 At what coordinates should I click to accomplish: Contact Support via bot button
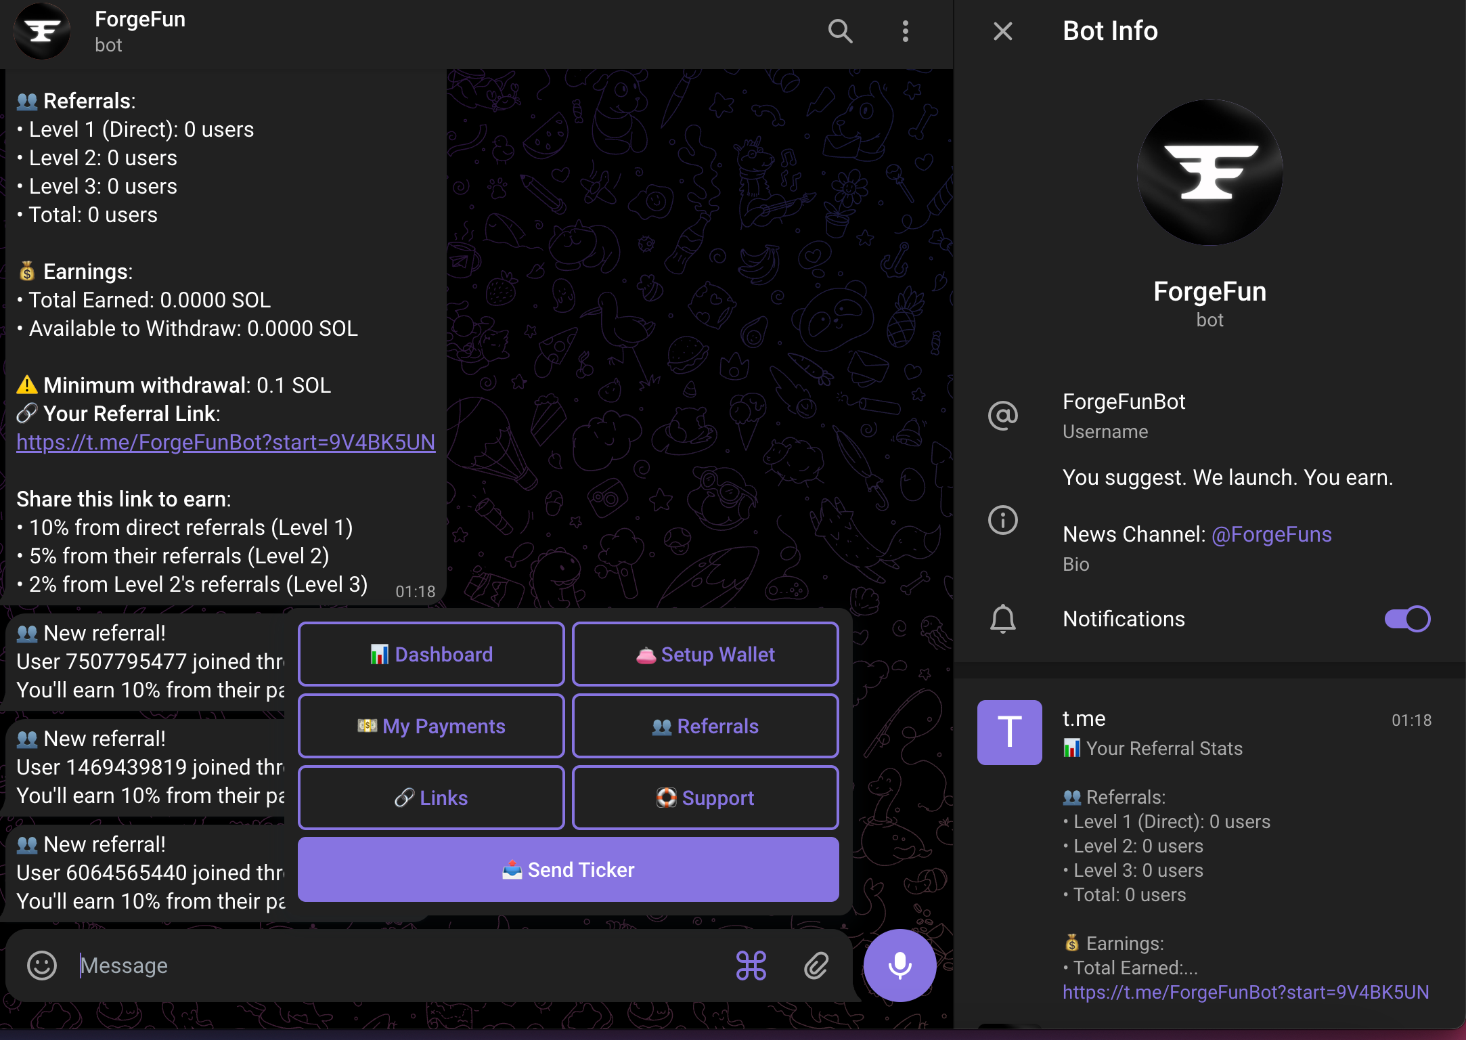click(705, 798)
